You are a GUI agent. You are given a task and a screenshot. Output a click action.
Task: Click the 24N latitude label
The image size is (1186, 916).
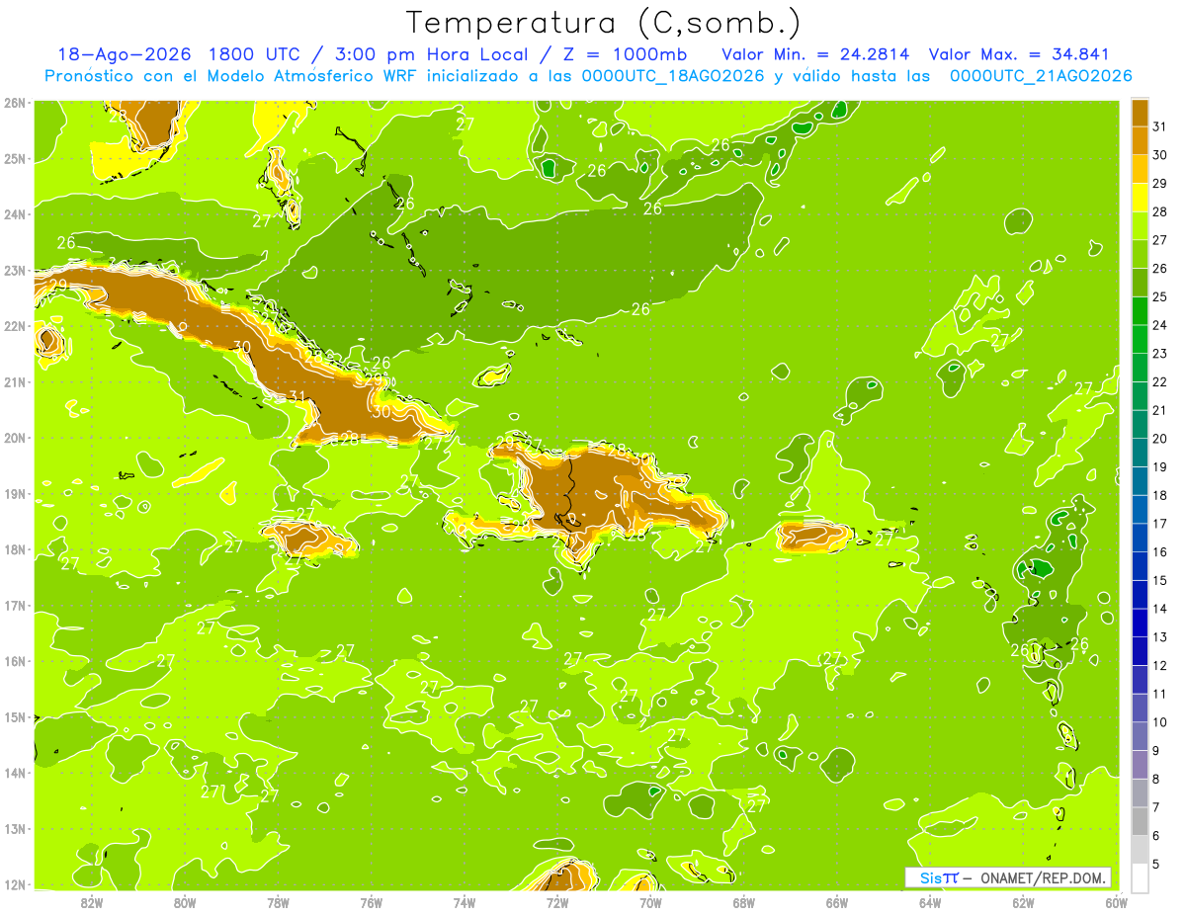[x=14, y=214]
